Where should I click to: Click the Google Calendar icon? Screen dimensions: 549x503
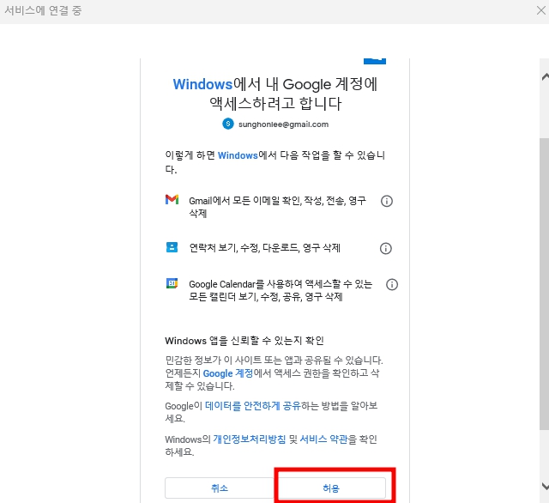(x=172, y=283)
